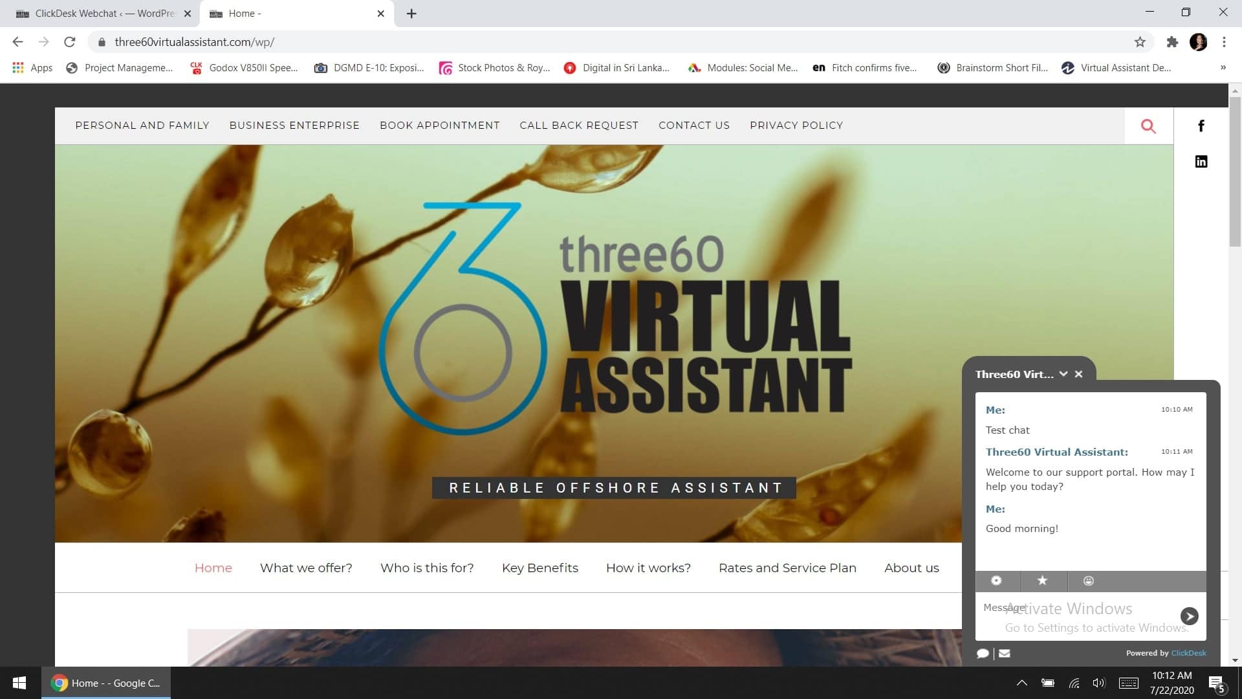Send the chat message with arrow button
The height and width of the screenshot is (699, 1242).
coord(1189,616)
